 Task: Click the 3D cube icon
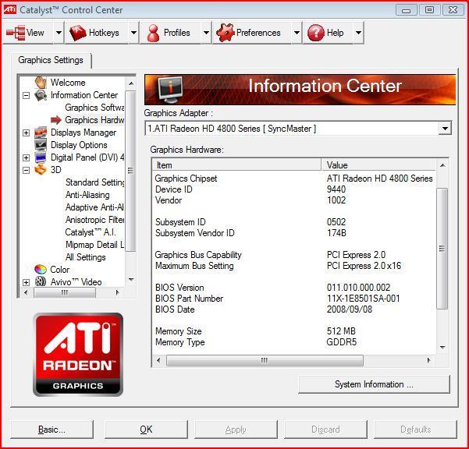41,170
